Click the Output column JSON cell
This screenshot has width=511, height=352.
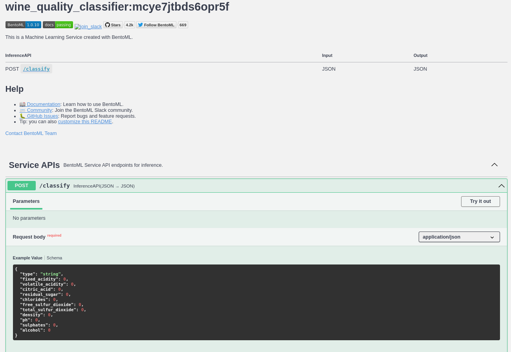click(420, 69)
